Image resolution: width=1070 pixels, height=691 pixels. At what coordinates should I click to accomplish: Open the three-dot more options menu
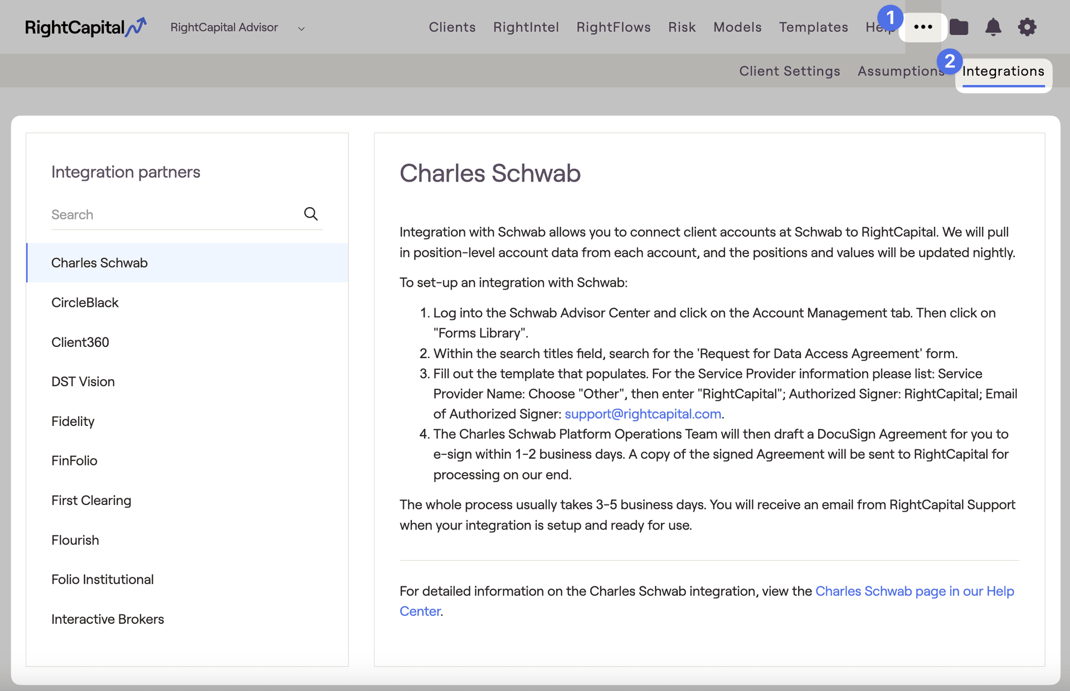[923, 27]
